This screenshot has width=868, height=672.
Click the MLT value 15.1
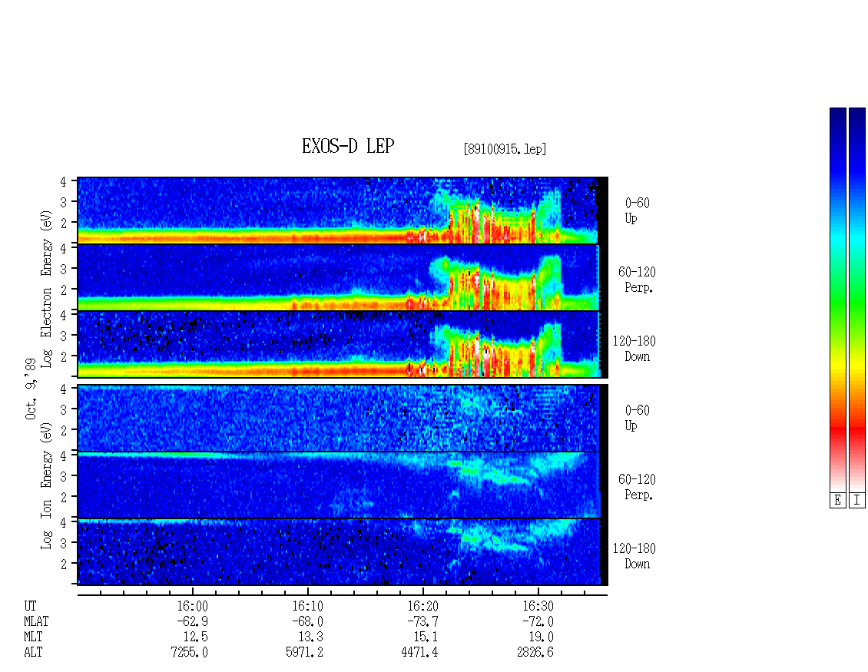[x=426, y=637]
